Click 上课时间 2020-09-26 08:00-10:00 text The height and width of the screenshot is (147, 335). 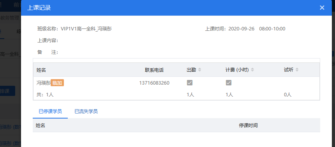pos(245,29)
